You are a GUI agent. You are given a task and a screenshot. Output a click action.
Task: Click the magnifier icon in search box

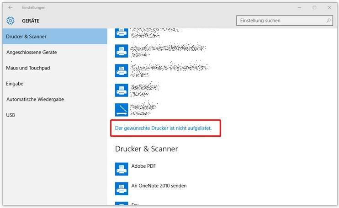(x=328, y=21)
